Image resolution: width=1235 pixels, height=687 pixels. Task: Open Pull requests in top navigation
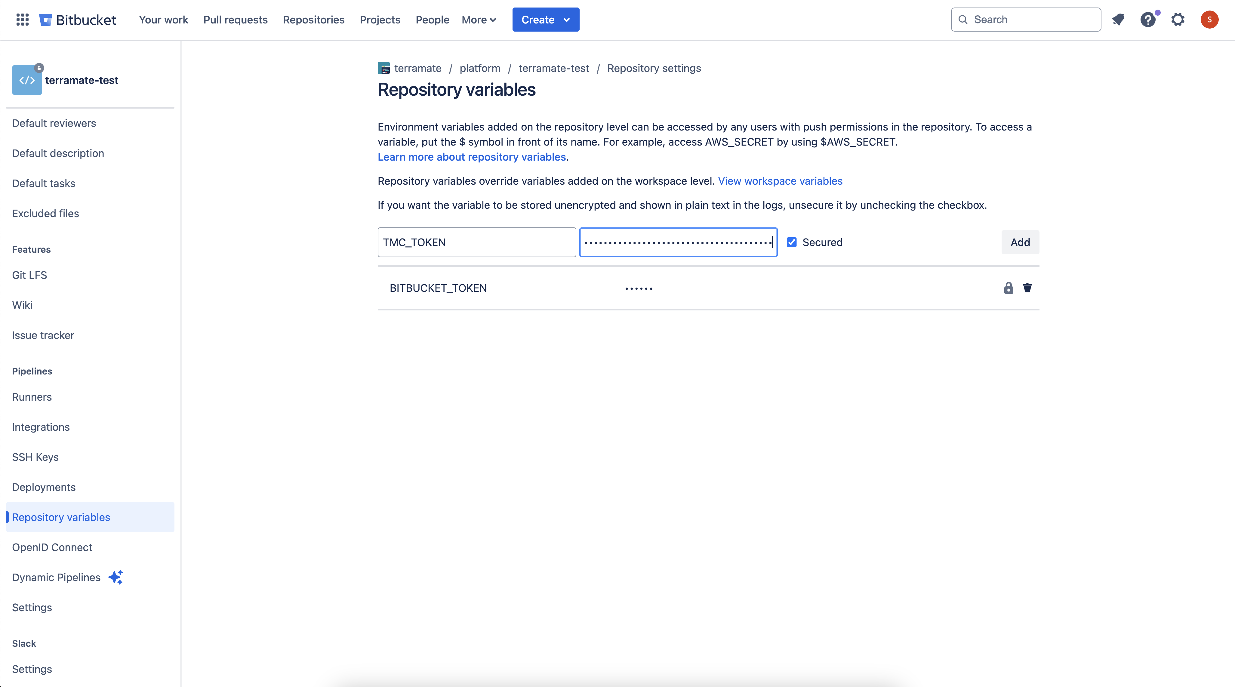(x=236, y=20)
